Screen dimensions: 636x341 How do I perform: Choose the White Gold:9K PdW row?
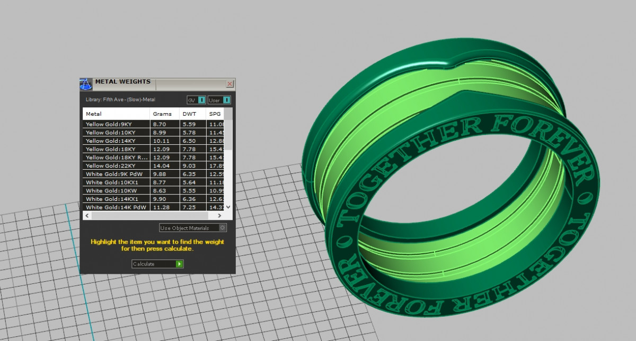pos(116,174)
